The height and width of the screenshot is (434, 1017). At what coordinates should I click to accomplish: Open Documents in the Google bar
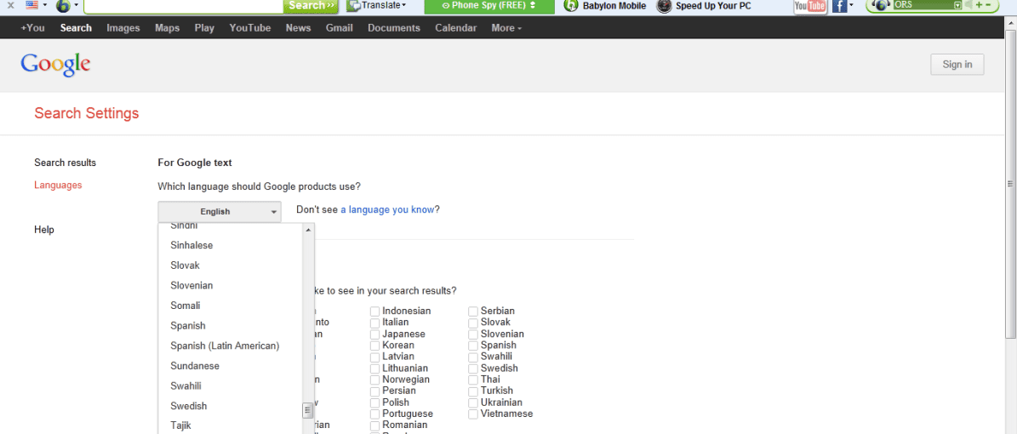click(x=394, y=28)
